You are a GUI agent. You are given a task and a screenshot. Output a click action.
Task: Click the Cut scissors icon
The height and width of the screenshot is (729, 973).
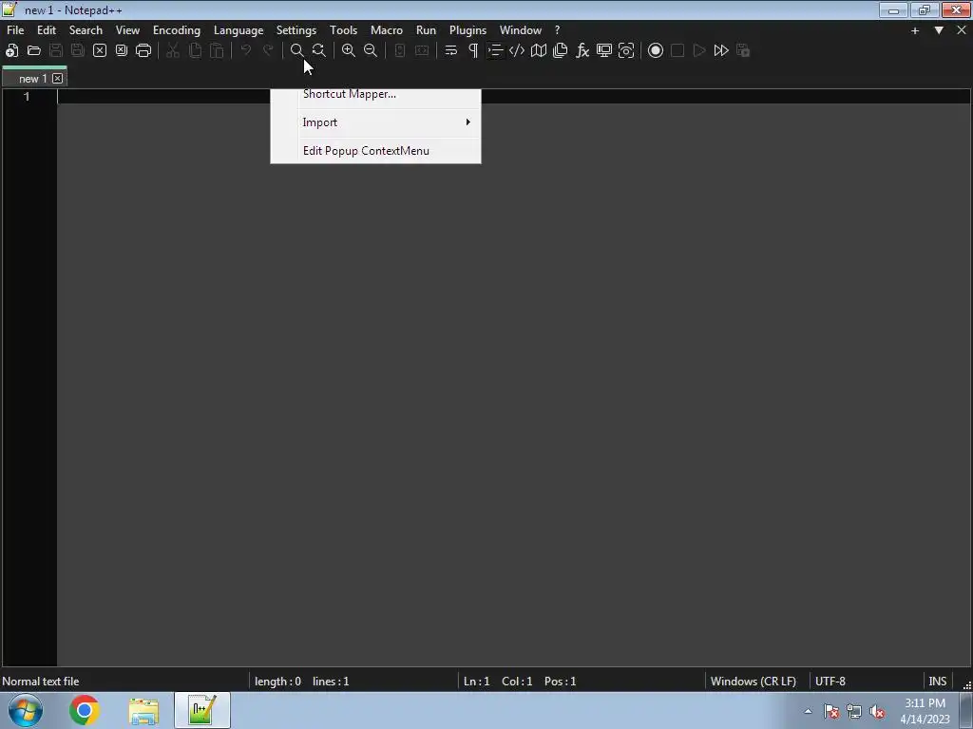173,51
